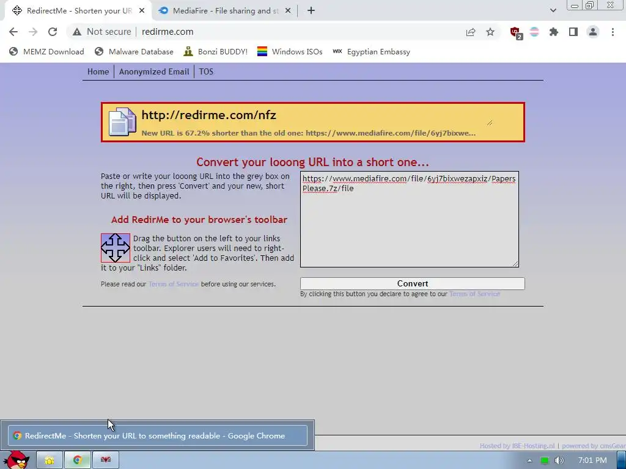This screenshot has width=626, height=469.
Task: Bookmark this page with the star icon
Action: coord(490,32)
